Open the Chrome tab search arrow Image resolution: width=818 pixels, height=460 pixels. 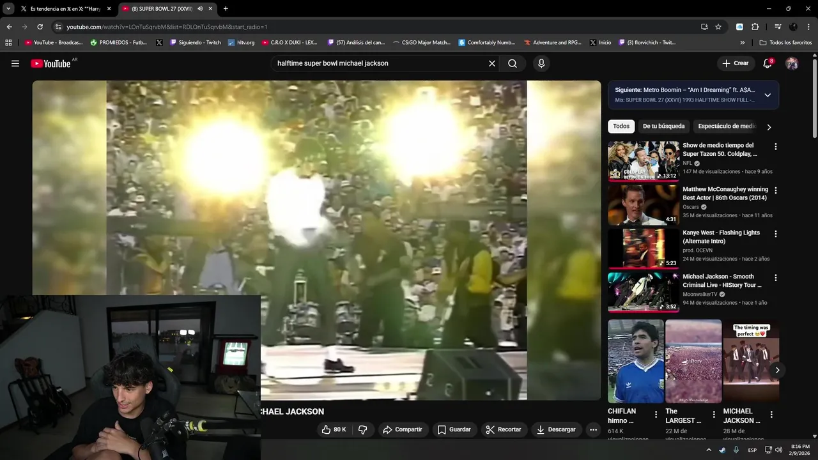point(8,8)
